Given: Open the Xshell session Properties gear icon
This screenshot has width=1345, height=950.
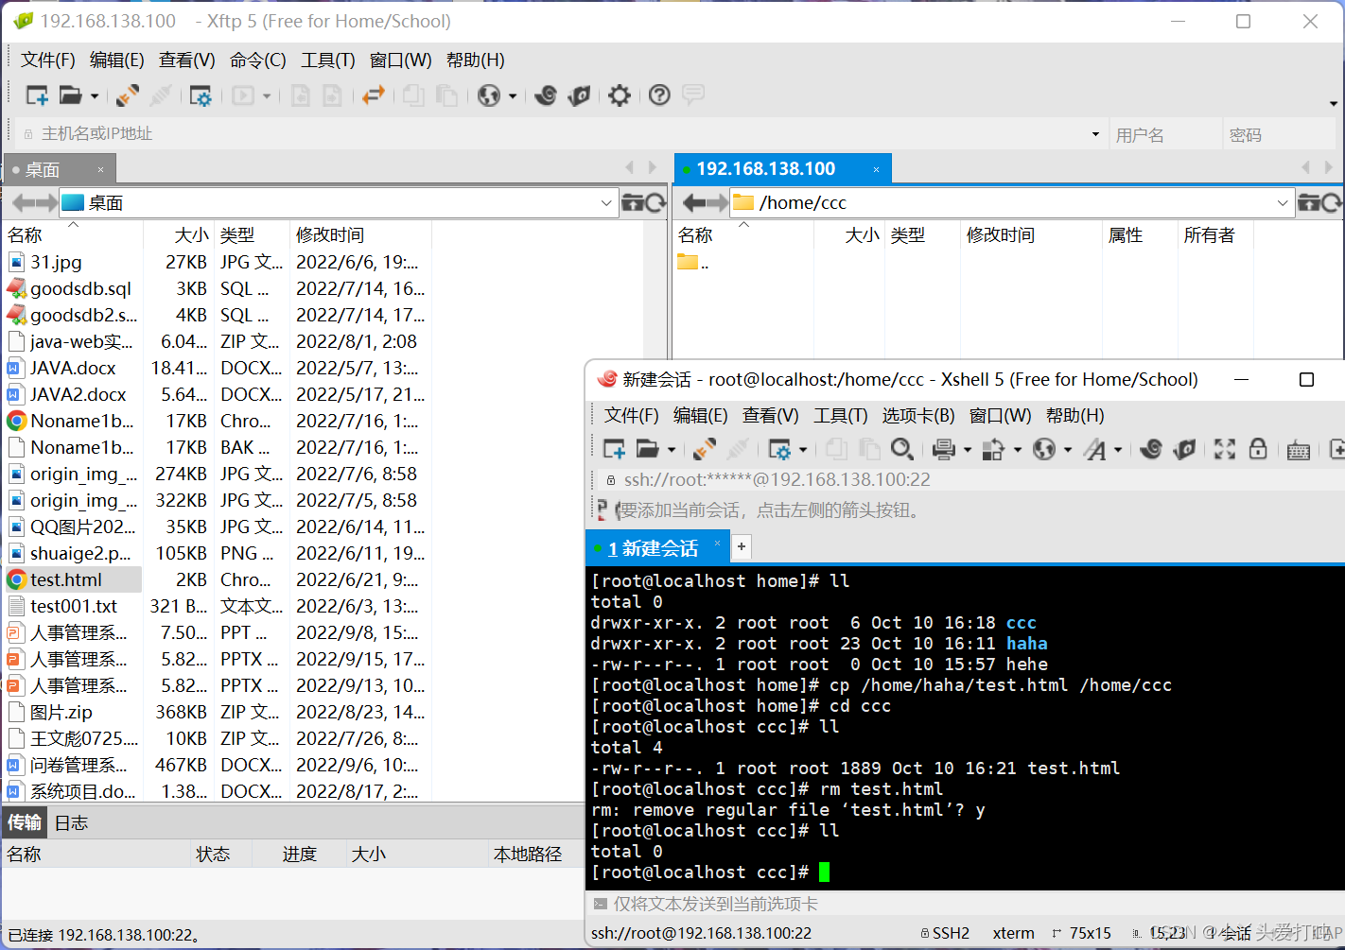Looking at the screenshot, I should point(779,449).
